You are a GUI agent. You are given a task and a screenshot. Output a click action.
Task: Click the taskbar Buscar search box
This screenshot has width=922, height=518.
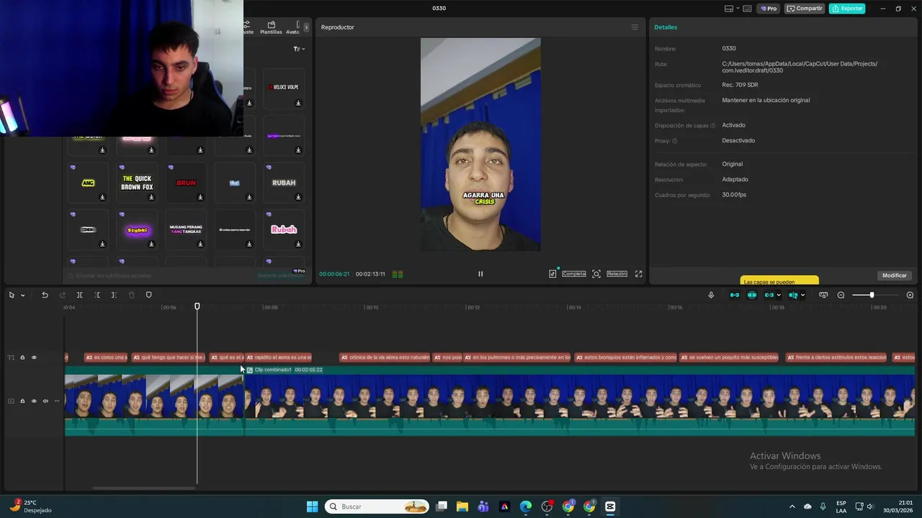(377, 506)
